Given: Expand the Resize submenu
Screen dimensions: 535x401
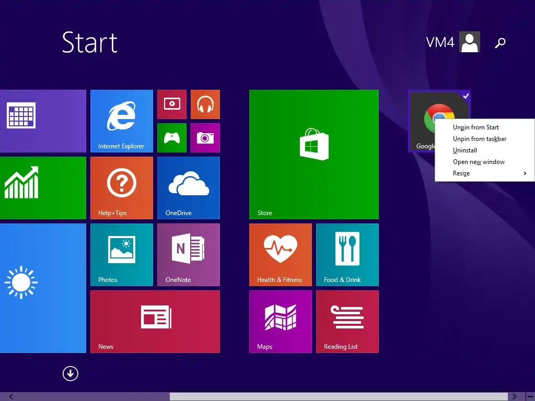Looking at the screenshot, I should click(484, 173).
